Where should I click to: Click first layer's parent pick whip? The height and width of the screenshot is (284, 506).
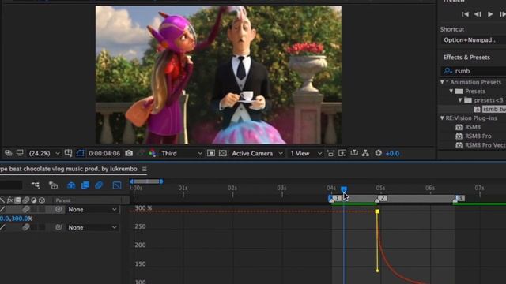[59, 210]
